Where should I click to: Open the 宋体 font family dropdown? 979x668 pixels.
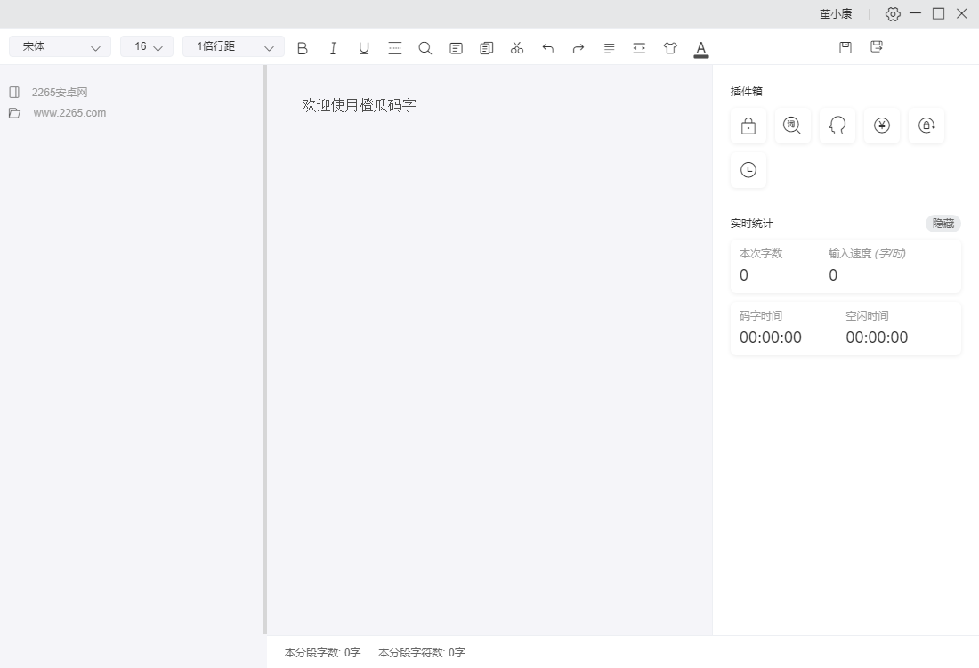pyautogui.click(x=59, y=46)
